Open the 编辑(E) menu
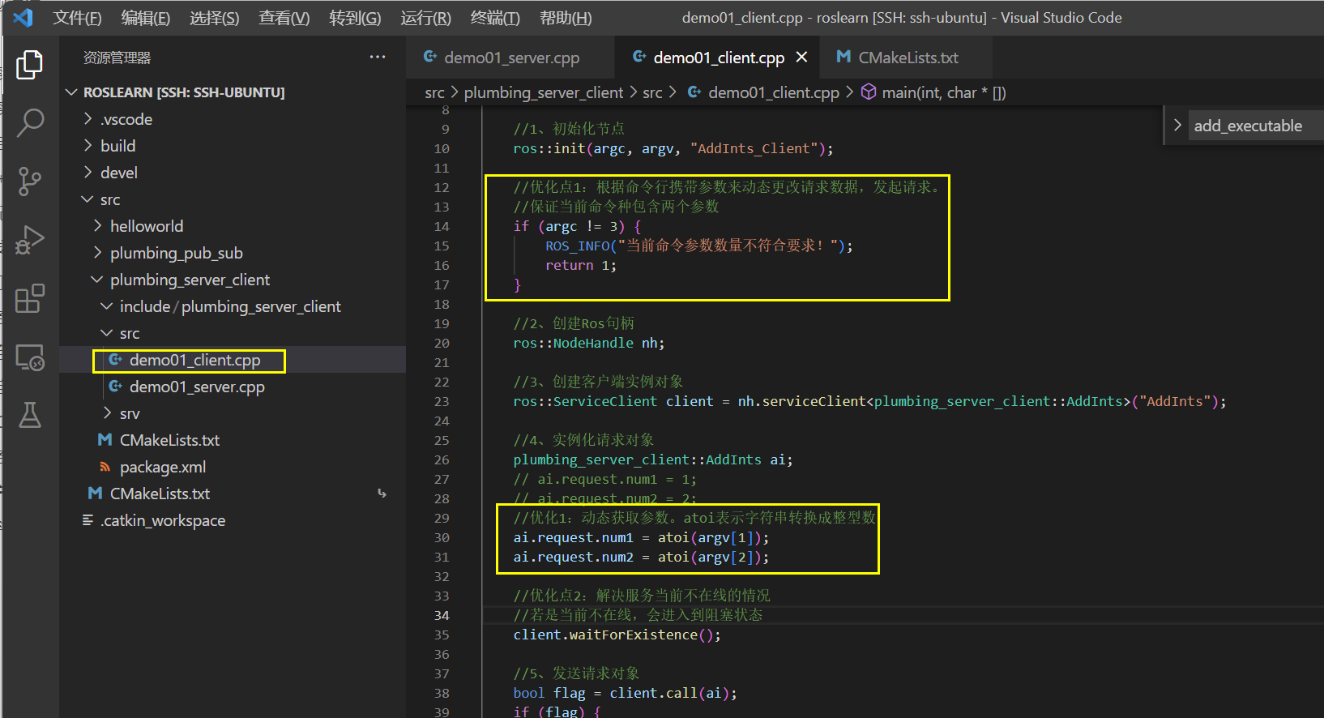Image resolution: width=1324 pixels, height=718 pixels. [146, 18]
